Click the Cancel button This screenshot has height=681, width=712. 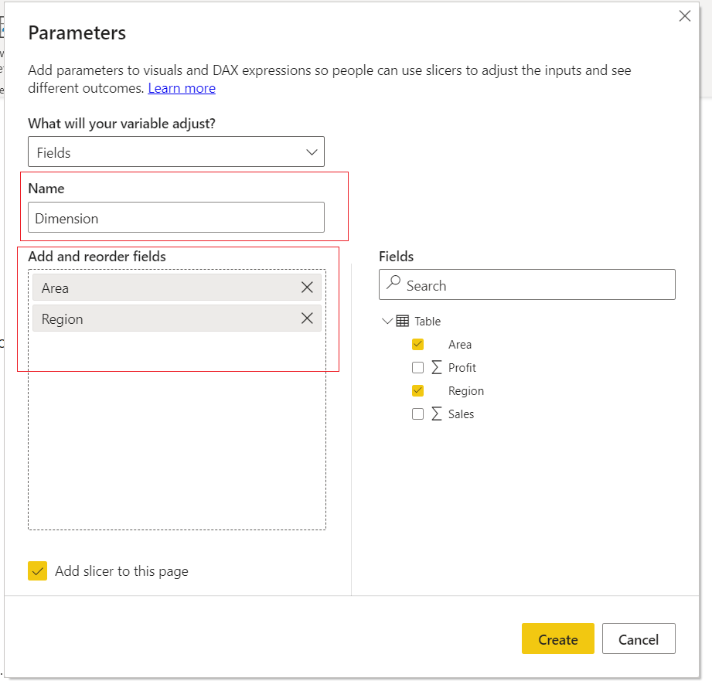tap(639, 639)
